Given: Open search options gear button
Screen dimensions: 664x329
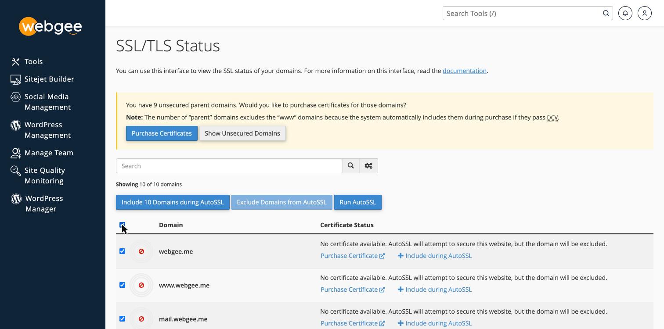Looking at the screenshot, I should point(368,166).
